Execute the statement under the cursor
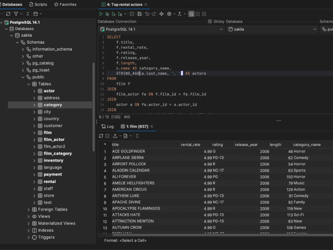This screenshot has height=250, width=333. tap(107, 14)
